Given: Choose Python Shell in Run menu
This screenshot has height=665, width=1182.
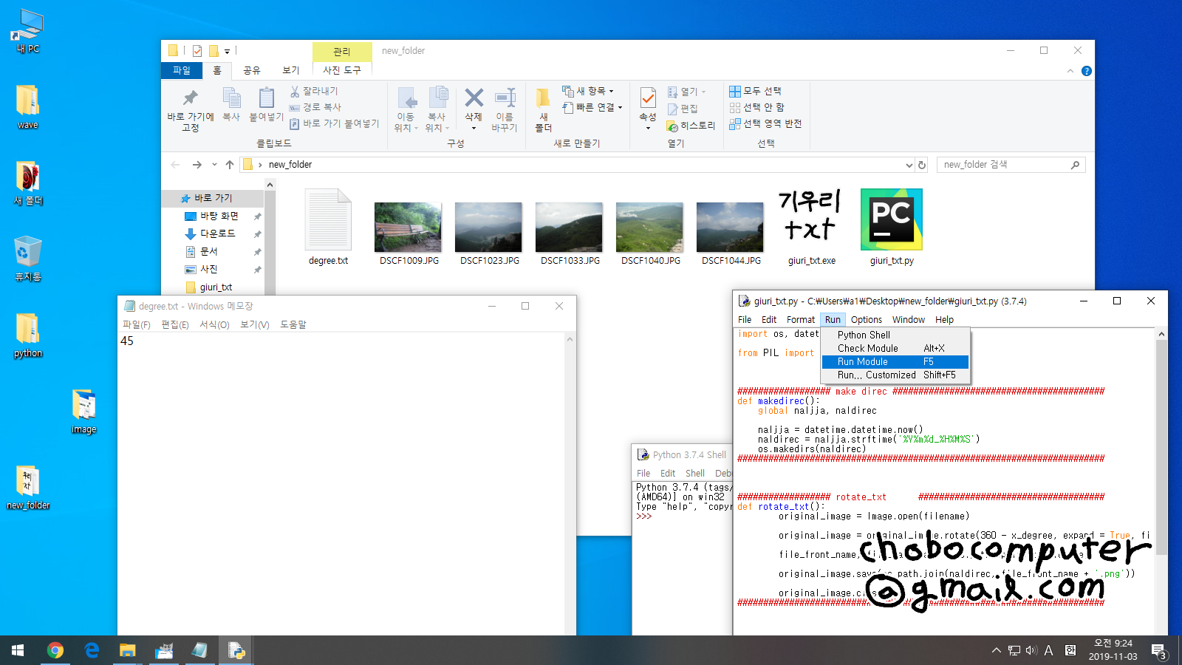Looking at the screenshot, I should (x=895, y=335).
